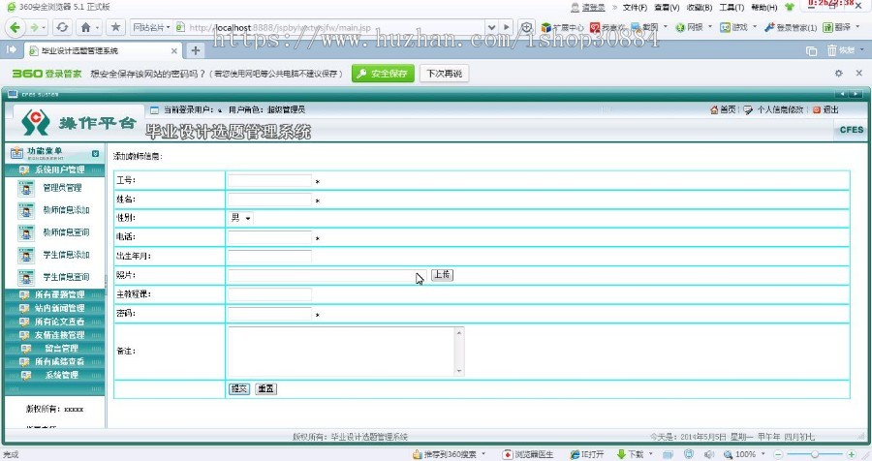Close the 毕业设计选题管理系统 tab
This screenshot has width=872, height=461.
174,50
